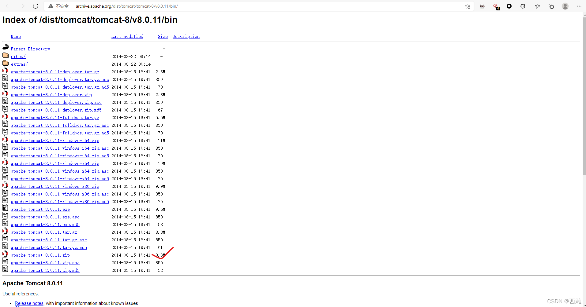Screen dimensions: 586x307
Task: Open apache-tomcat-8.0.11.zip.asc link
Action: 45,263
